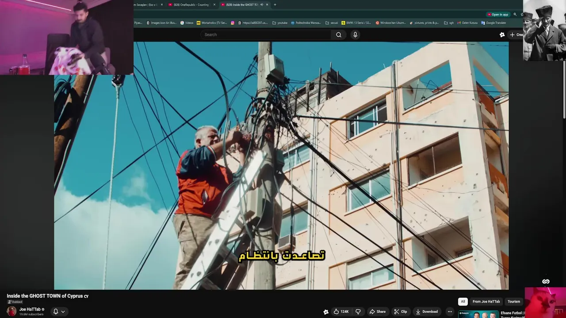Image resolution: width=566 pixels, height=318 pixels.
Task: Open the Videos bookmark
Action: (187, 23)
